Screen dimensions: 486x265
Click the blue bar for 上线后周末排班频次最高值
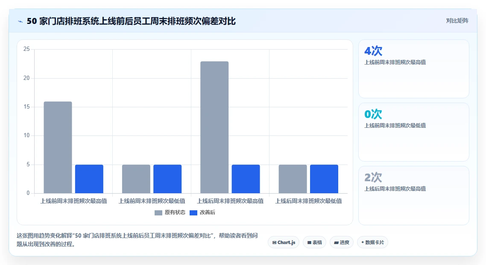coord(246,179)
